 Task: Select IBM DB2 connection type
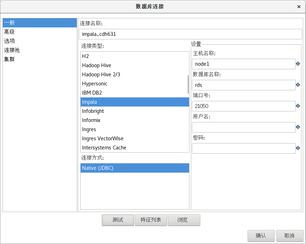(x=135, y=93)
